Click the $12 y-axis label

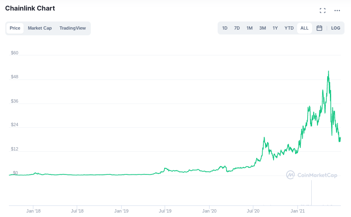click(x=15, y=149)
